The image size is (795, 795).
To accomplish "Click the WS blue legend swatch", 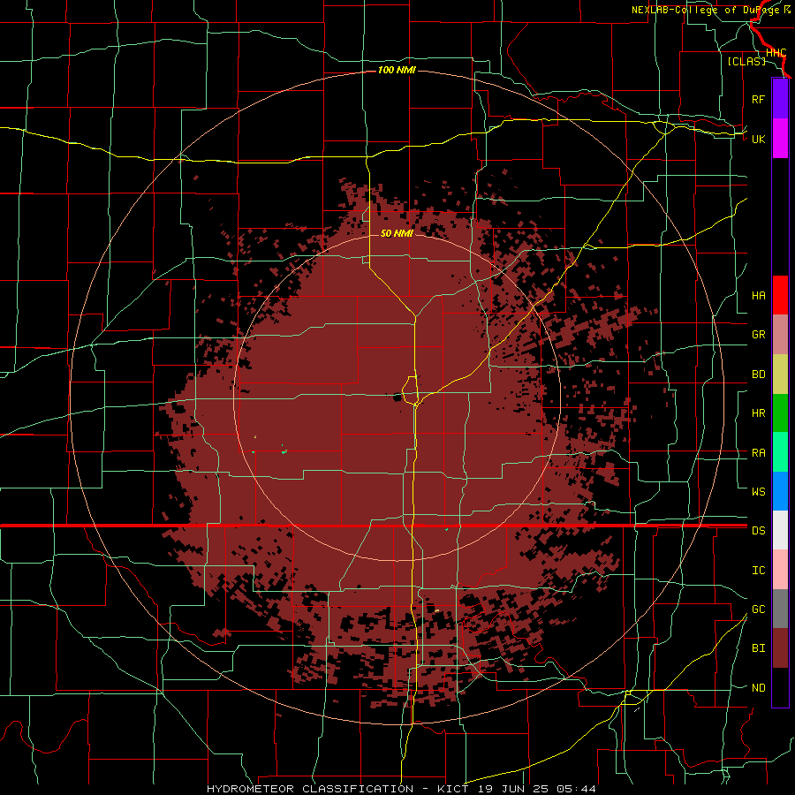I will [780, 491].
